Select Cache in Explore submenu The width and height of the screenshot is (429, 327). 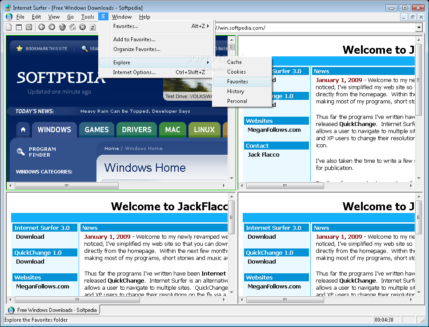(242, 62)
